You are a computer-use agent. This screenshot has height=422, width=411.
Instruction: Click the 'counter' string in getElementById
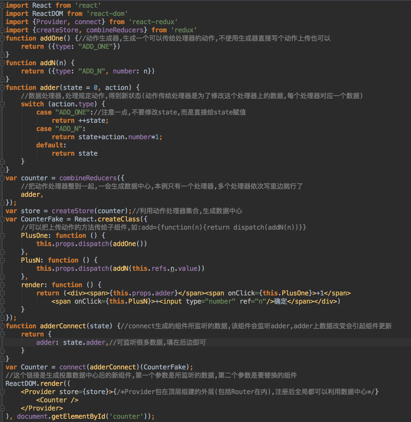(126, 417)
